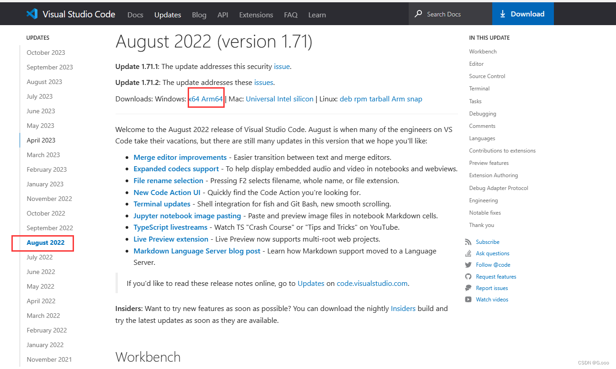Viewport: 616px width, 369px height.
Task: Open TypeScript livestreams link
Action: coord(170,227)
